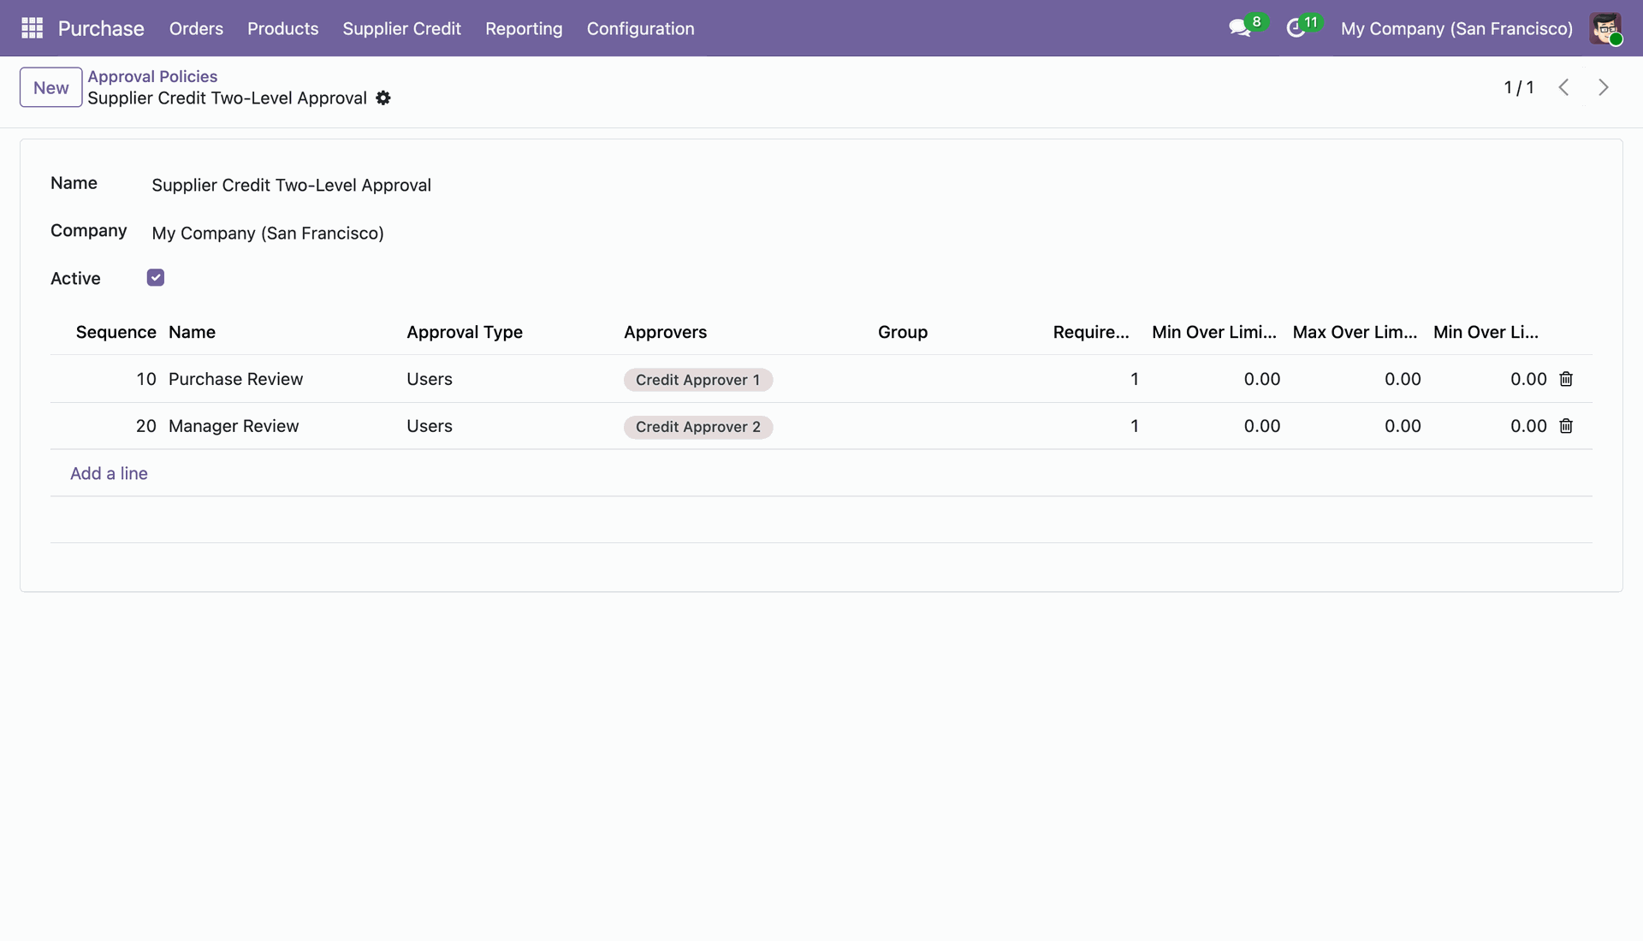The height and width of the screenshot is (941, 1643).
Task: Delete the Purchase Review line
Action: coord(1566,379)
